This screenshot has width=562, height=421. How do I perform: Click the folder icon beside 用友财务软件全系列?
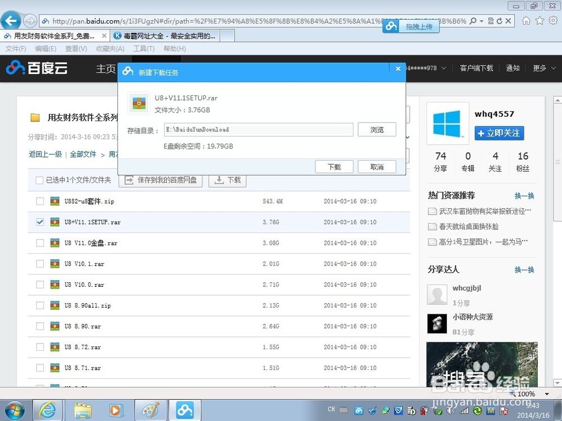[35, 117]
